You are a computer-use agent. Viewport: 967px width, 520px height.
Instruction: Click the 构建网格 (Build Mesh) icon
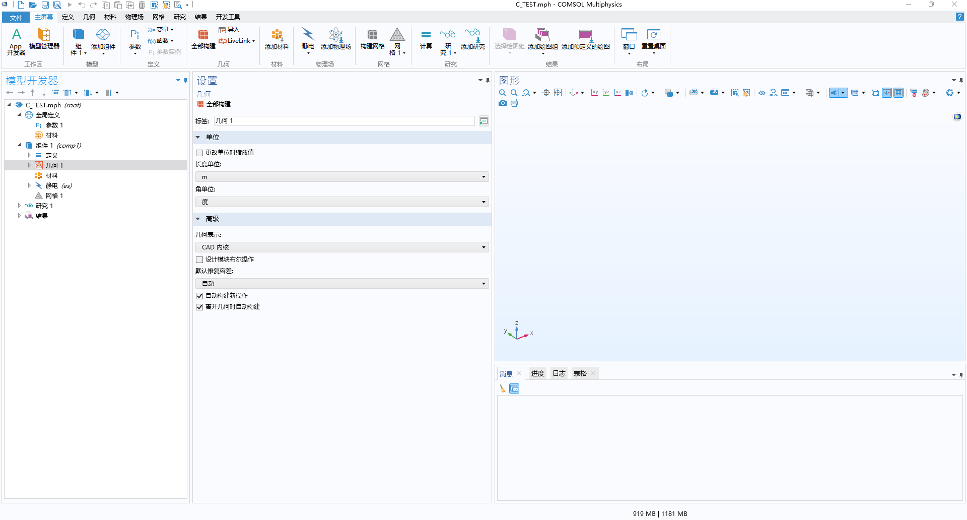pyautogui.click(x=372, y=39)
